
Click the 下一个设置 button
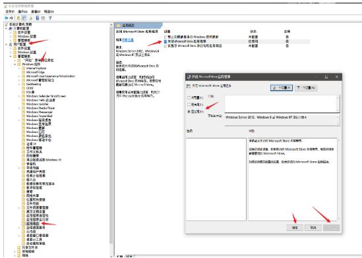(x=306, y=88)
